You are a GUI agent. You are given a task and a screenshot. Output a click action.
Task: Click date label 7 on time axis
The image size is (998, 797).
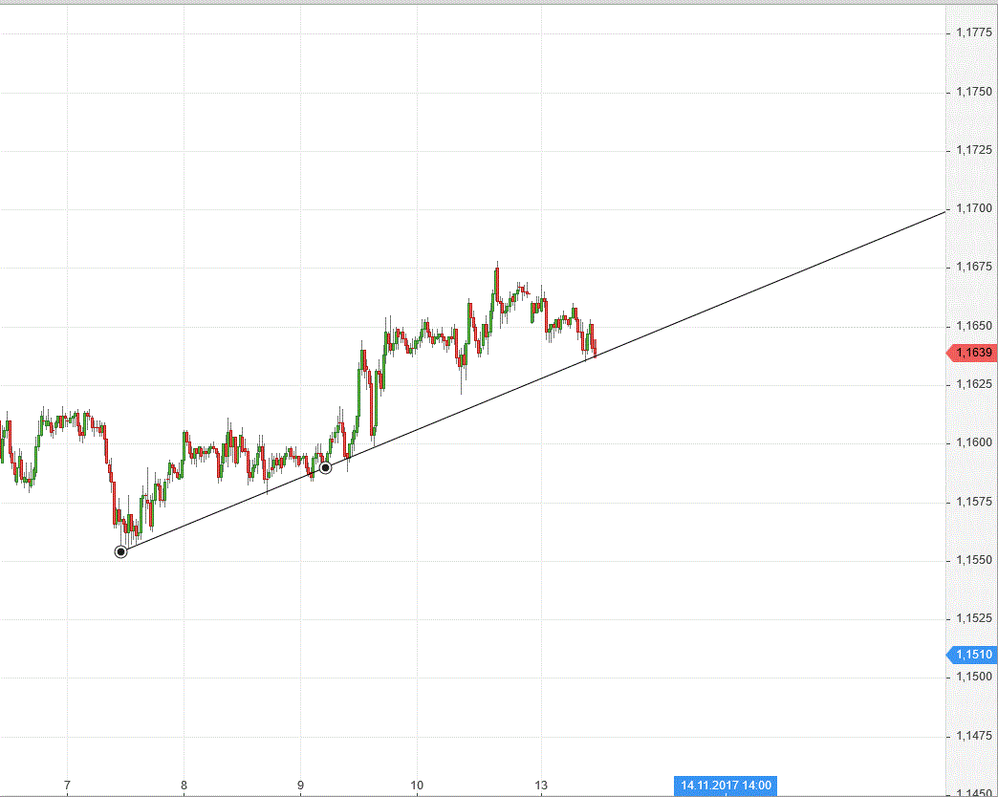[x=67, y=786]
